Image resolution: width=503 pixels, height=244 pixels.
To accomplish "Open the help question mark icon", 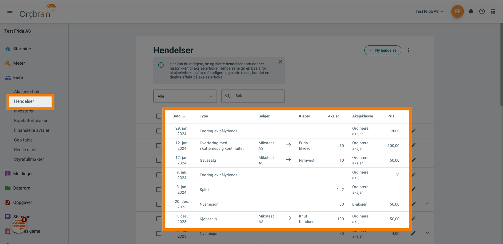I will 482,11.
